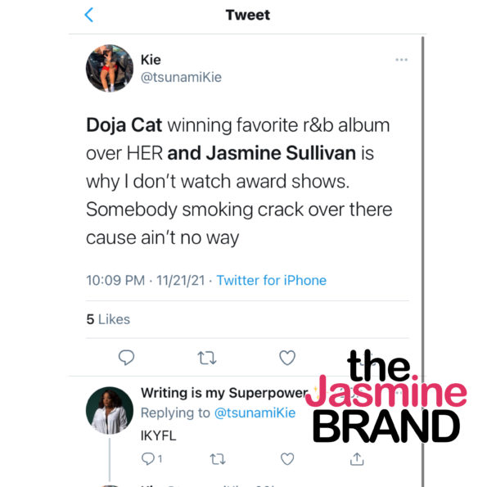Retweet the IKYFL reply

(x=218, y=459)
